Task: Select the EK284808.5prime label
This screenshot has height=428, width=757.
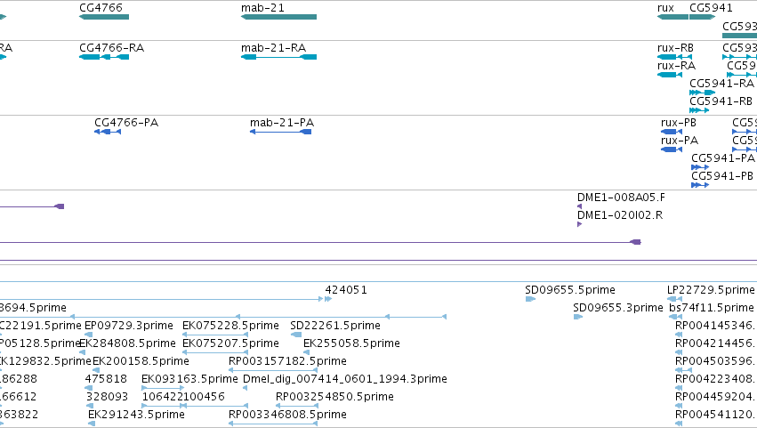Action: 127,343
